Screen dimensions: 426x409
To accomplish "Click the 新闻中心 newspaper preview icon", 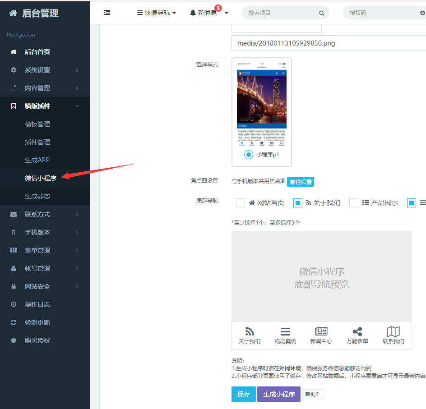I will [x=321, y=332].
